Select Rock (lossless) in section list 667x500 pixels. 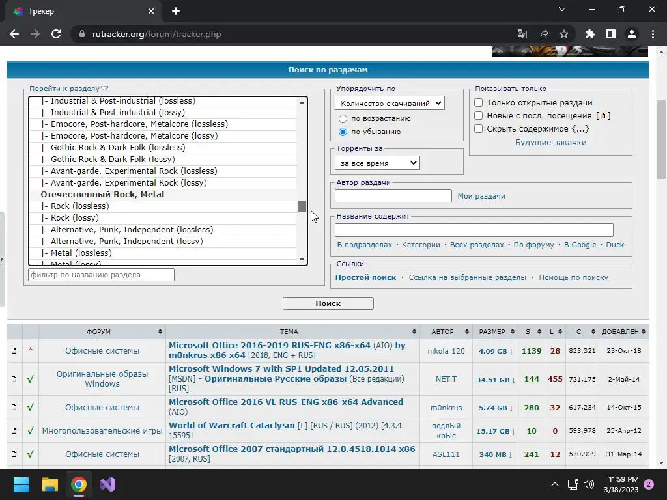point(163,206)
